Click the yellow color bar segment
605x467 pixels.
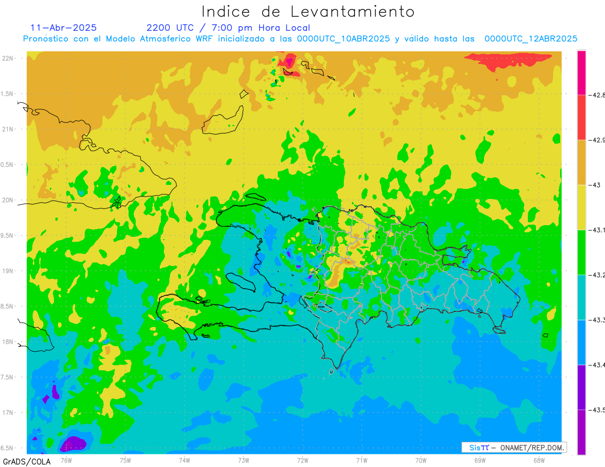tap(581, 207)
